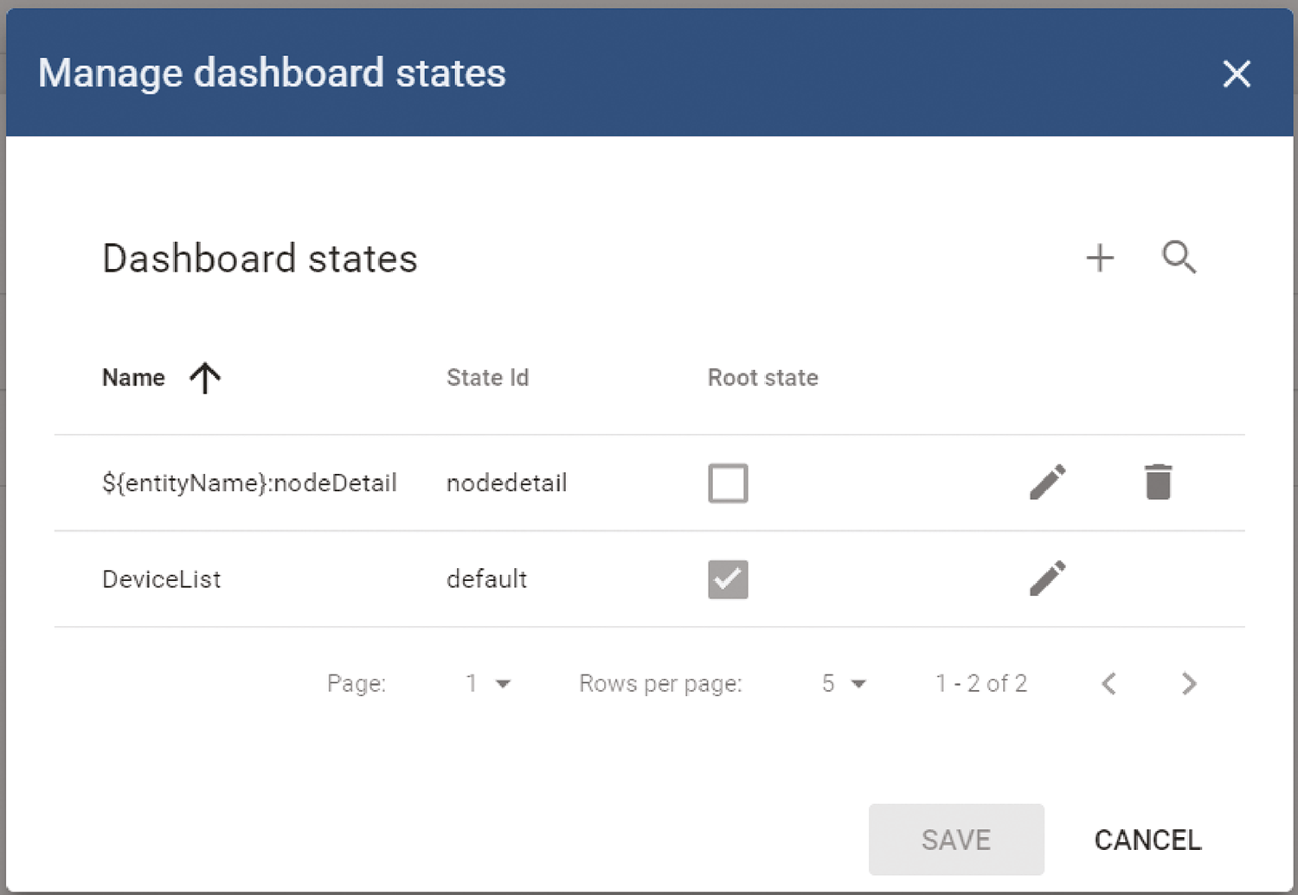
Task: Add a new dashboard state
Action: 1100,258
